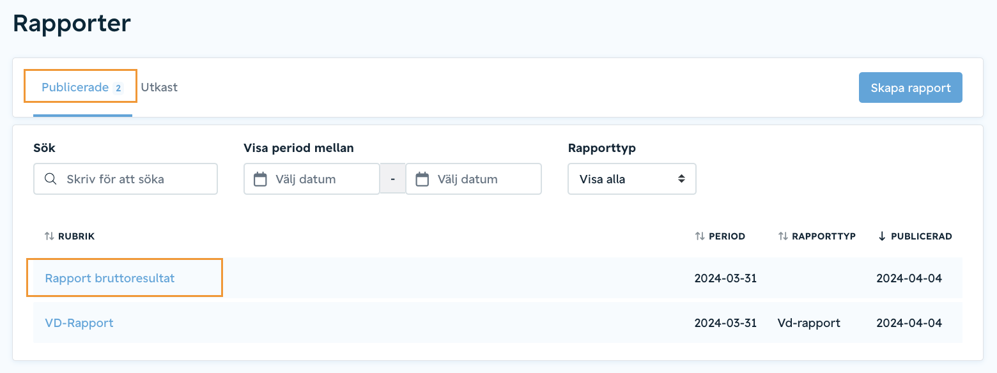Click the Skapa rapport button
This screenshot has height=373, width=997.
click(911, 88)
